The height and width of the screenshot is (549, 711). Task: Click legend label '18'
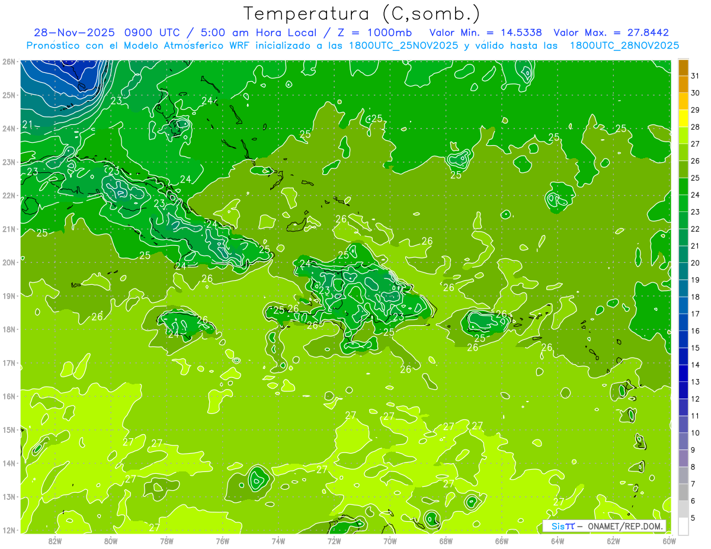[695, 297]
